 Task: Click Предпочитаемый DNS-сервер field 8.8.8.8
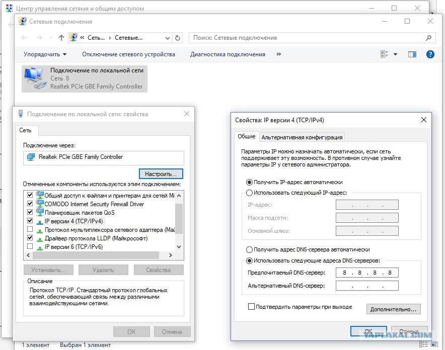[367, 273]
